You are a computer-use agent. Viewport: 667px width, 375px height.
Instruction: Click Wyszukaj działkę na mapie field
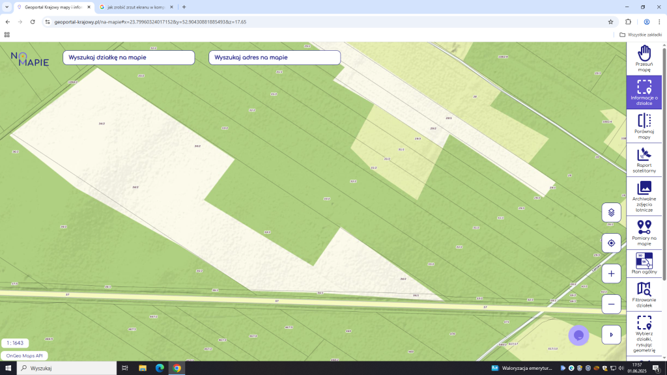coord(128,57)
